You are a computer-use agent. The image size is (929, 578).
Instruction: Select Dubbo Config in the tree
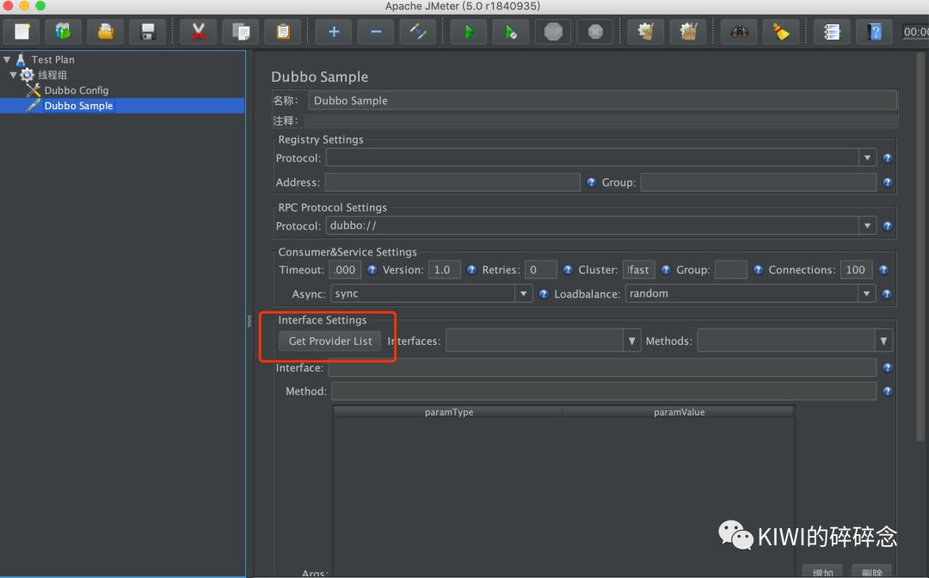[77, 90]
